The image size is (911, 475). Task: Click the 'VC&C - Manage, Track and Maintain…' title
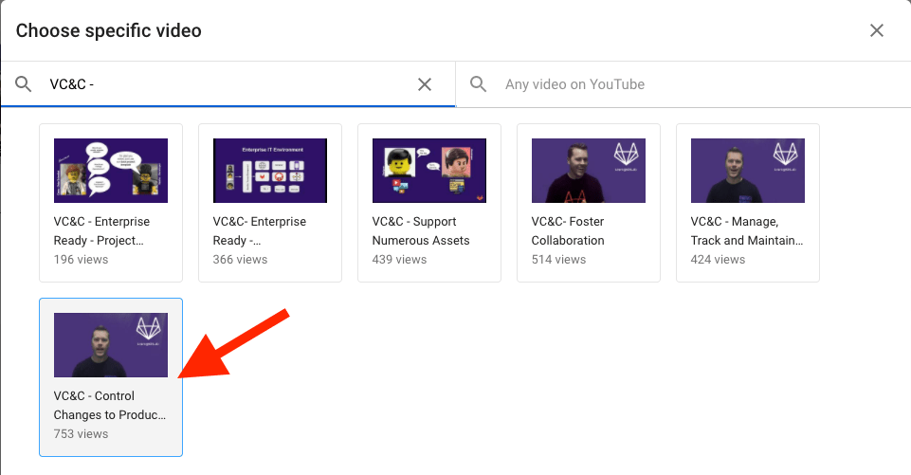(747, 230)
